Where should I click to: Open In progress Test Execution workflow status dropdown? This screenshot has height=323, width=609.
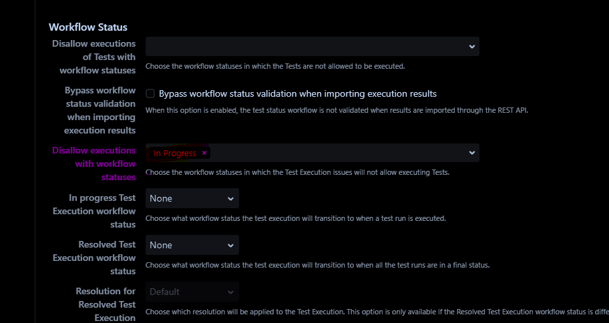point(192,198)
